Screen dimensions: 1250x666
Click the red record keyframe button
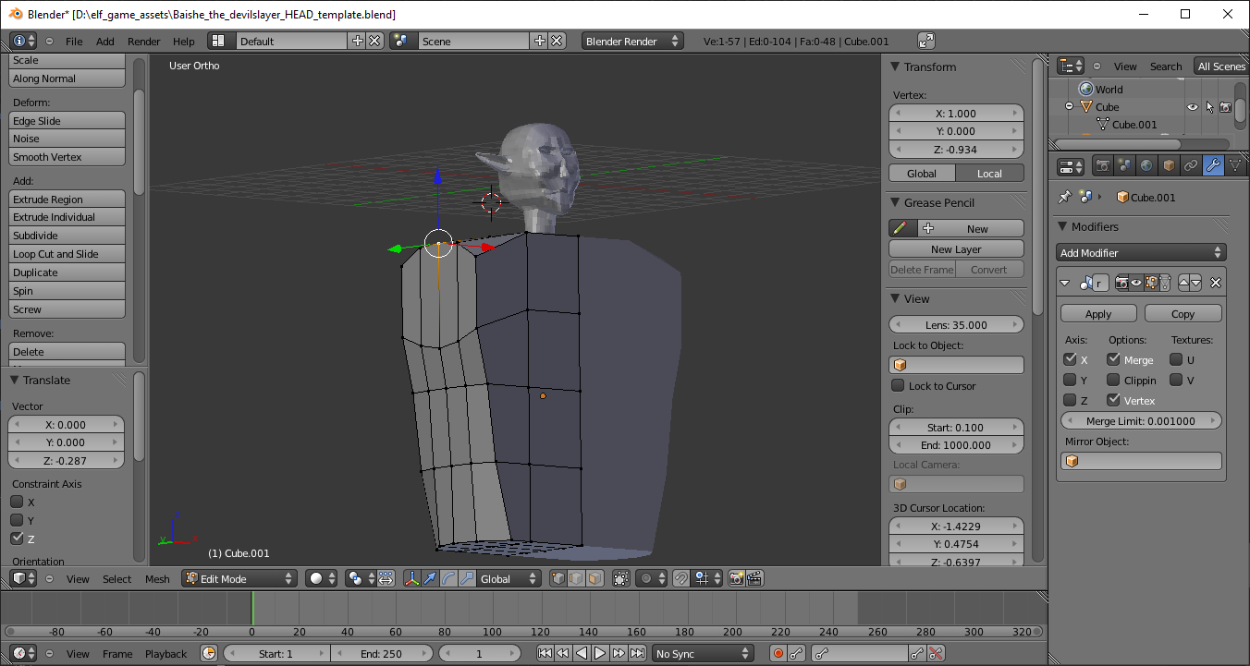[x=778, y=654]
